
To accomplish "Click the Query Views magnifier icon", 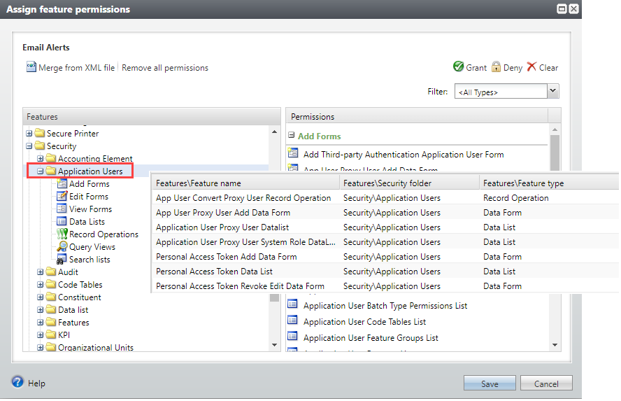I will (x=62, y=246).
